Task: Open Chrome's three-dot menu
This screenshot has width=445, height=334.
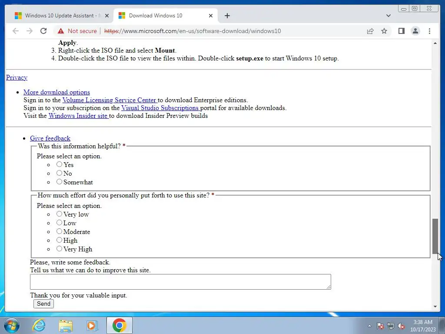Action: click(429, 31)
